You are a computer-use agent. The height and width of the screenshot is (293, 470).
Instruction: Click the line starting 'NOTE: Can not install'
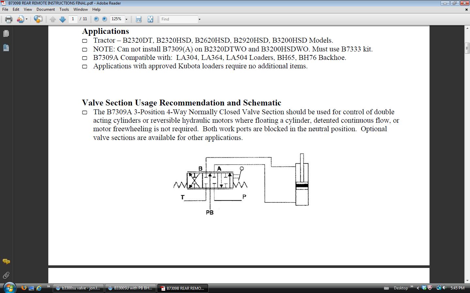point(233,49)
